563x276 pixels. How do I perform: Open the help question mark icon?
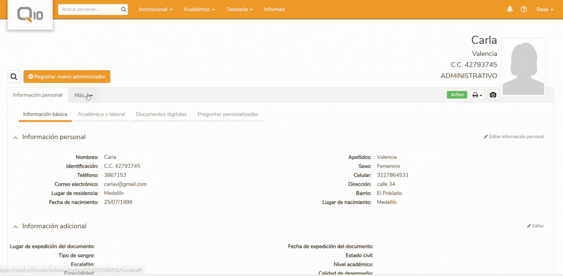[524, 9]
